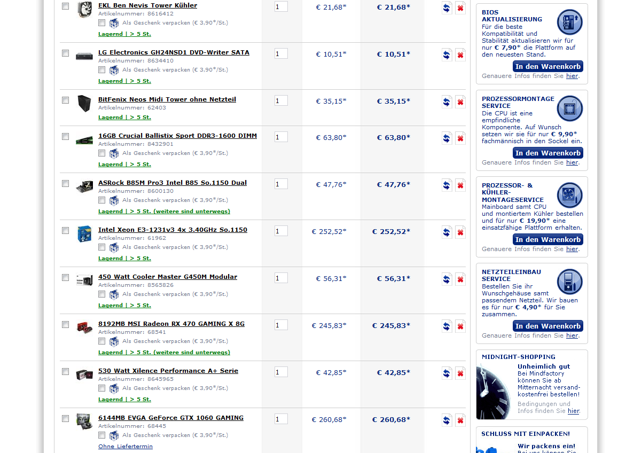Click the Prozessormontage service icon
618x453 pixels.
(x=569, y=108)
